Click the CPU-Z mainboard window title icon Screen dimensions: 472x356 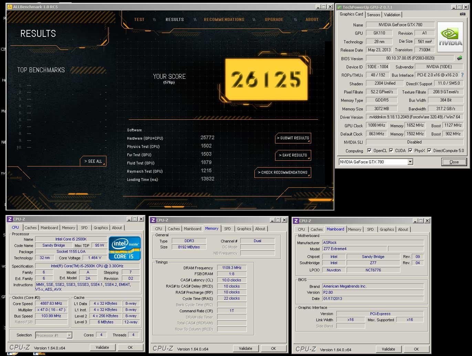pyautogui.click(x=296, y=221)
